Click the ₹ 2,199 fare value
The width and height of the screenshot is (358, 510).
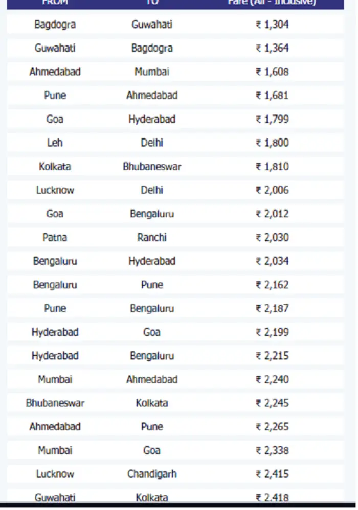coord(272,332)
